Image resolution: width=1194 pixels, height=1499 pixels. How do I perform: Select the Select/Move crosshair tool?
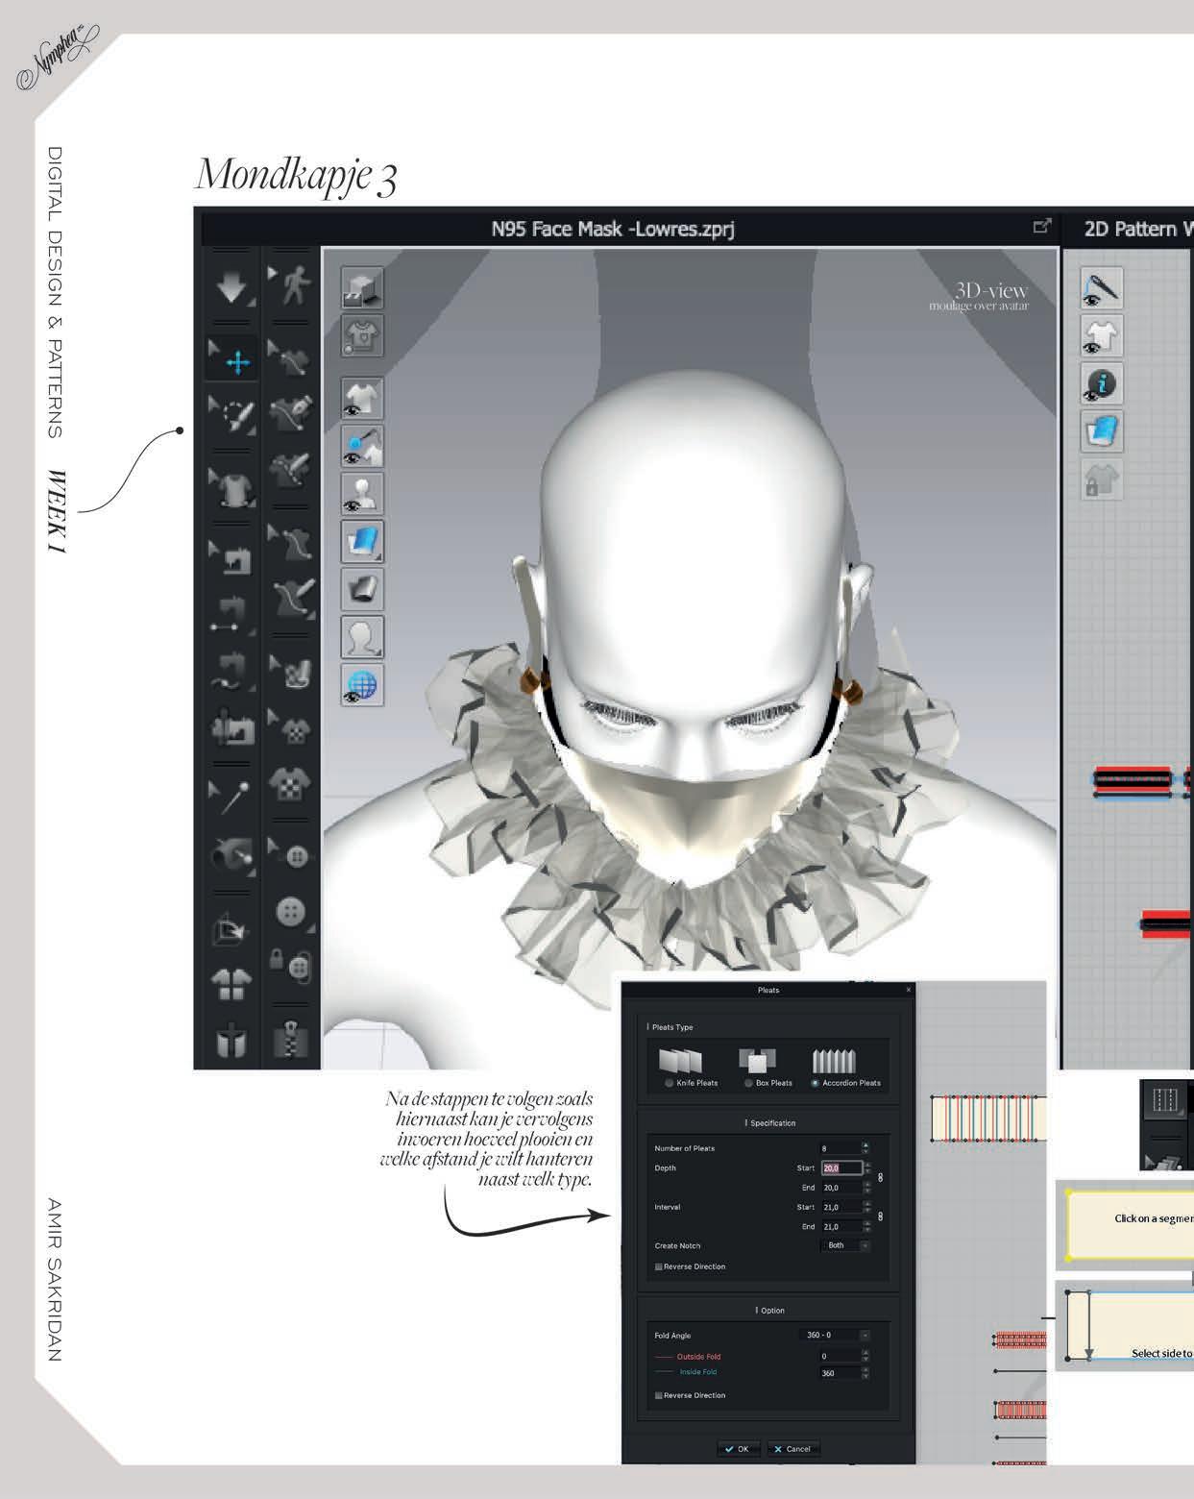[x=231, y=358]
